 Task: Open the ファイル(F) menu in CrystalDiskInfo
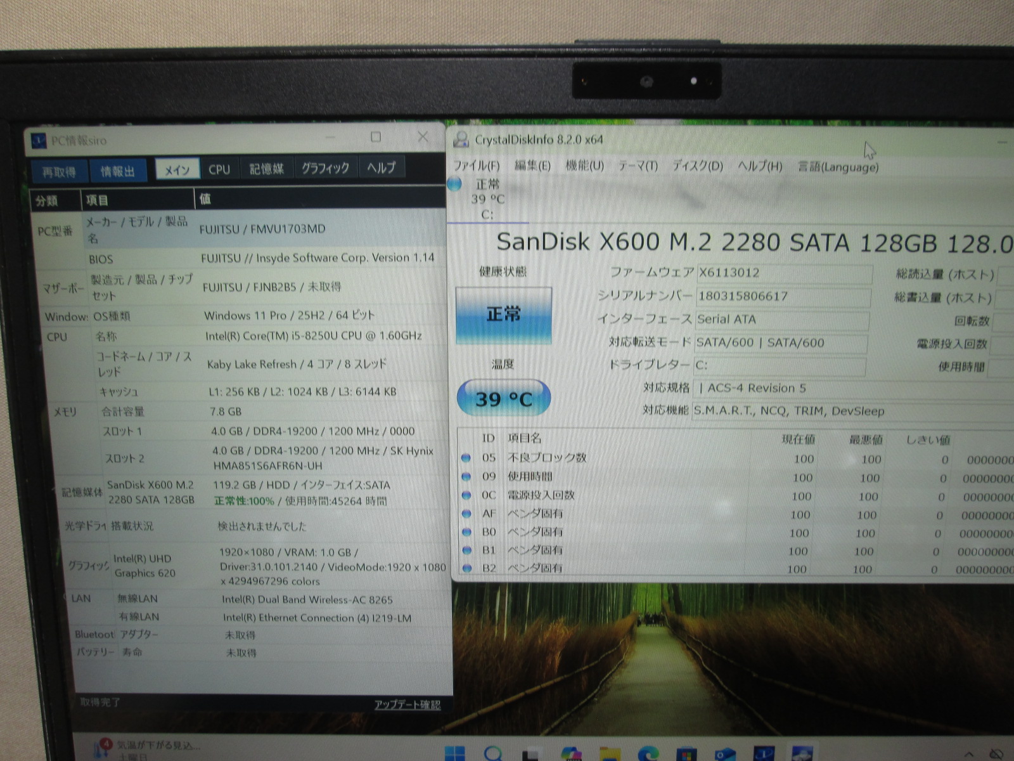tap(477, 166)
